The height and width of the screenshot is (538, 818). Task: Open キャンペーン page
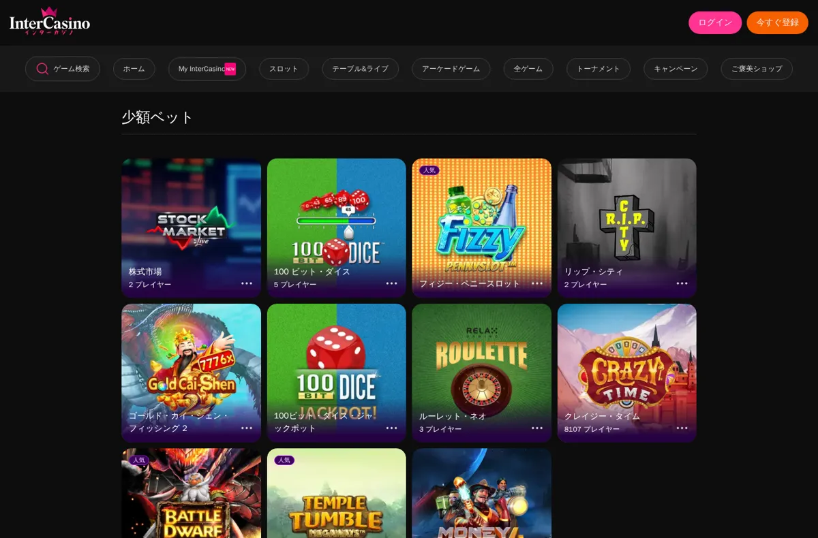tap(676, 69)
